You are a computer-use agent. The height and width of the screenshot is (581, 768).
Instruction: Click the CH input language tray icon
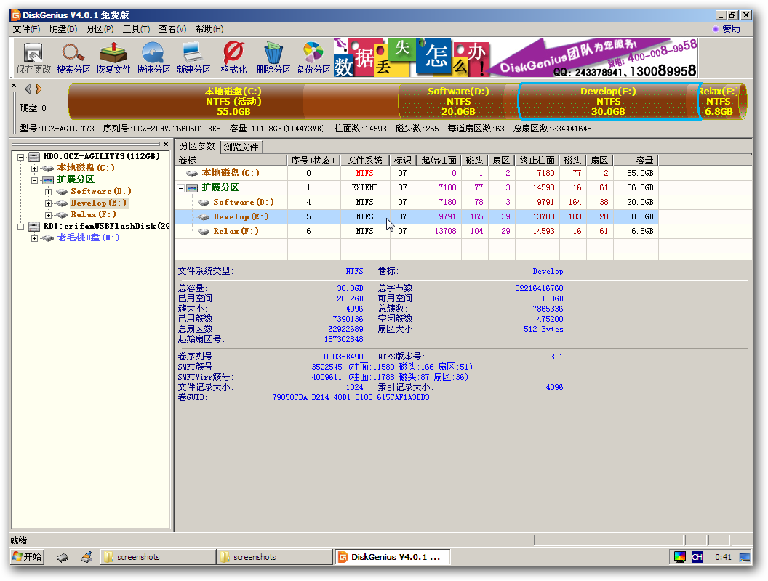[697, 557]
